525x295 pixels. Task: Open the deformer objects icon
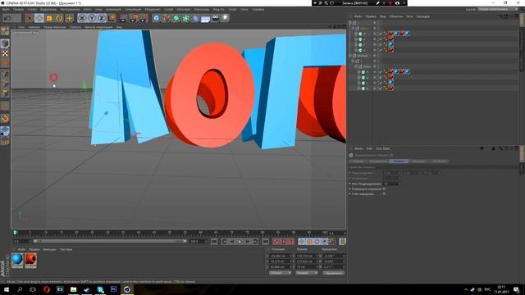(x=195, y=18)
